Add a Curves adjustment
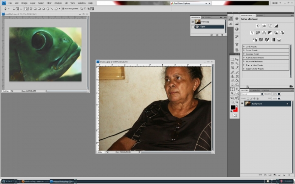This screenshot has width=295, height=184. [x=270, y=26]
